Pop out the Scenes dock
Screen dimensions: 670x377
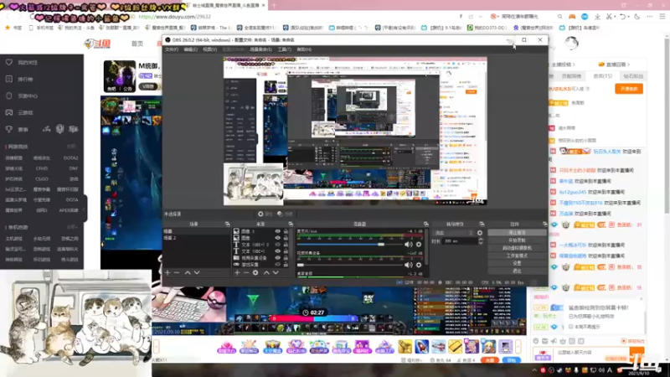tap(227, 224)
